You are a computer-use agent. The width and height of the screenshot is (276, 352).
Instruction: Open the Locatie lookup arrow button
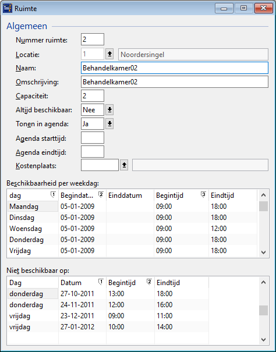click(109, 54)
